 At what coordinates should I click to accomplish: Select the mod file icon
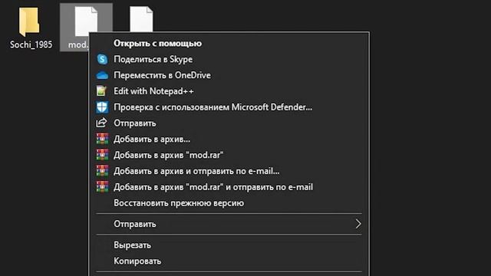pos(86,22)
